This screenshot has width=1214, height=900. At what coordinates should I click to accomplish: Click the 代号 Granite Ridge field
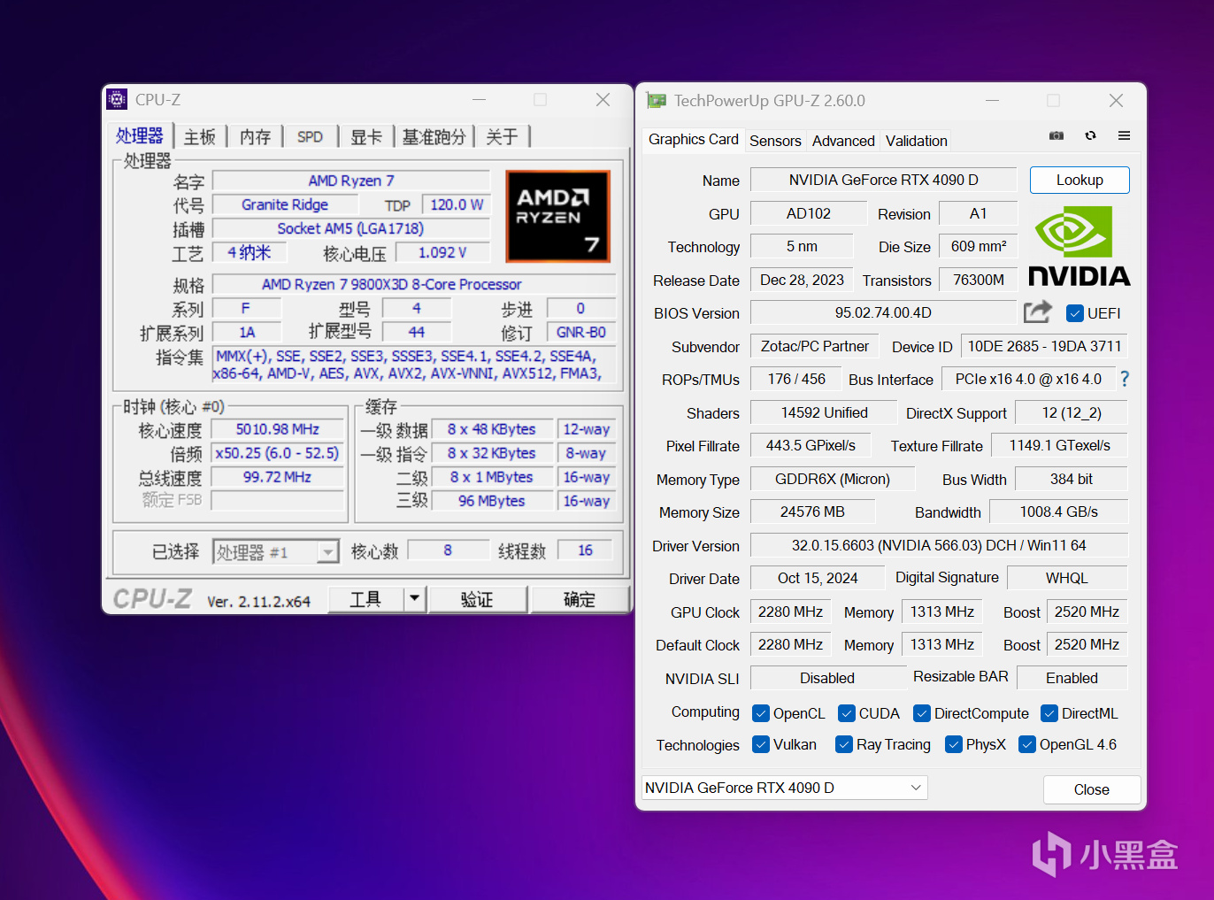(285, 204)
